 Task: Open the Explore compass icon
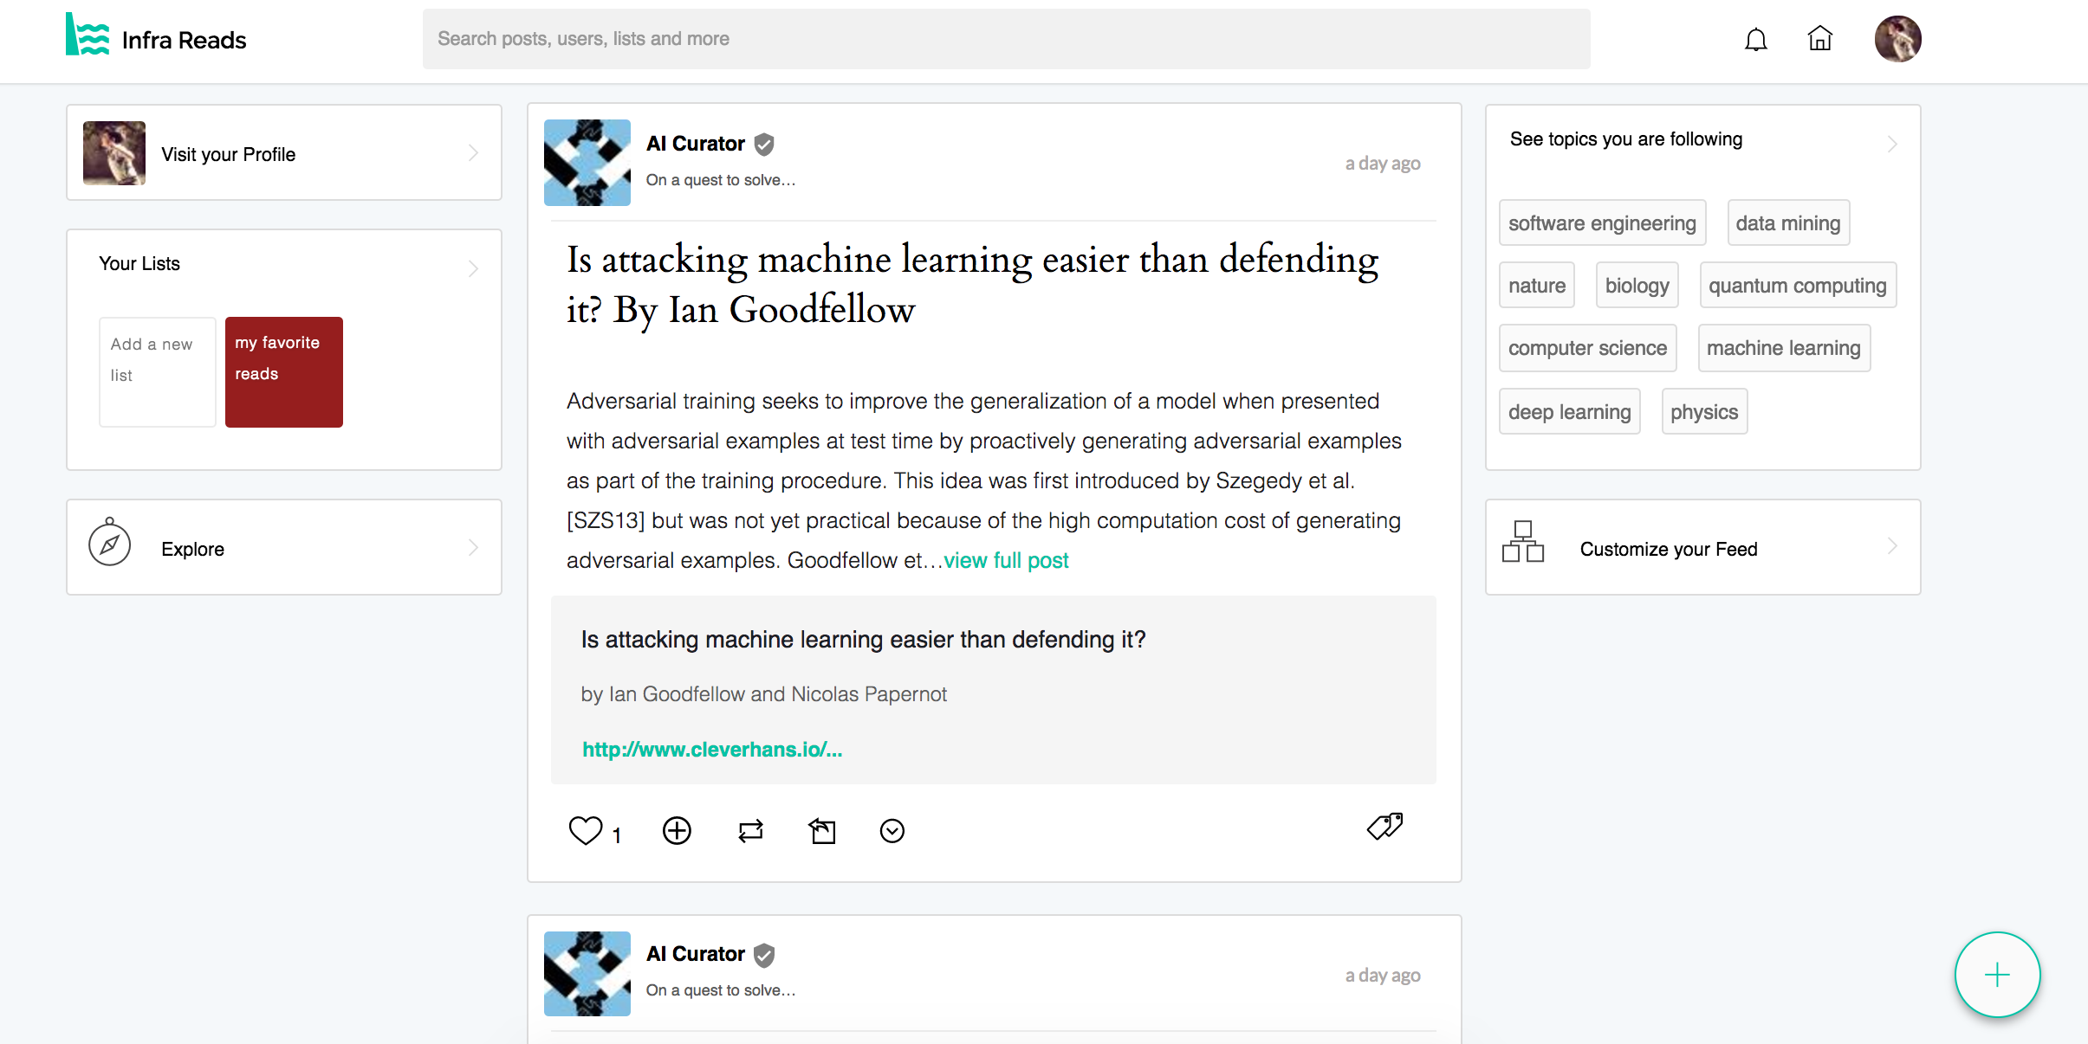[110, 545]
